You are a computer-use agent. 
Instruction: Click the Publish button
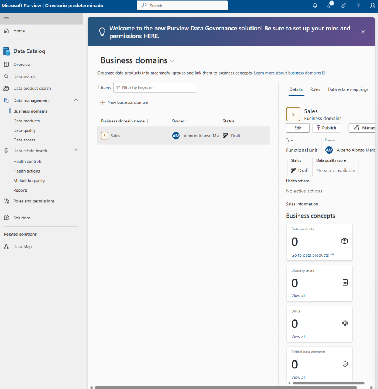tap(326, 128)
